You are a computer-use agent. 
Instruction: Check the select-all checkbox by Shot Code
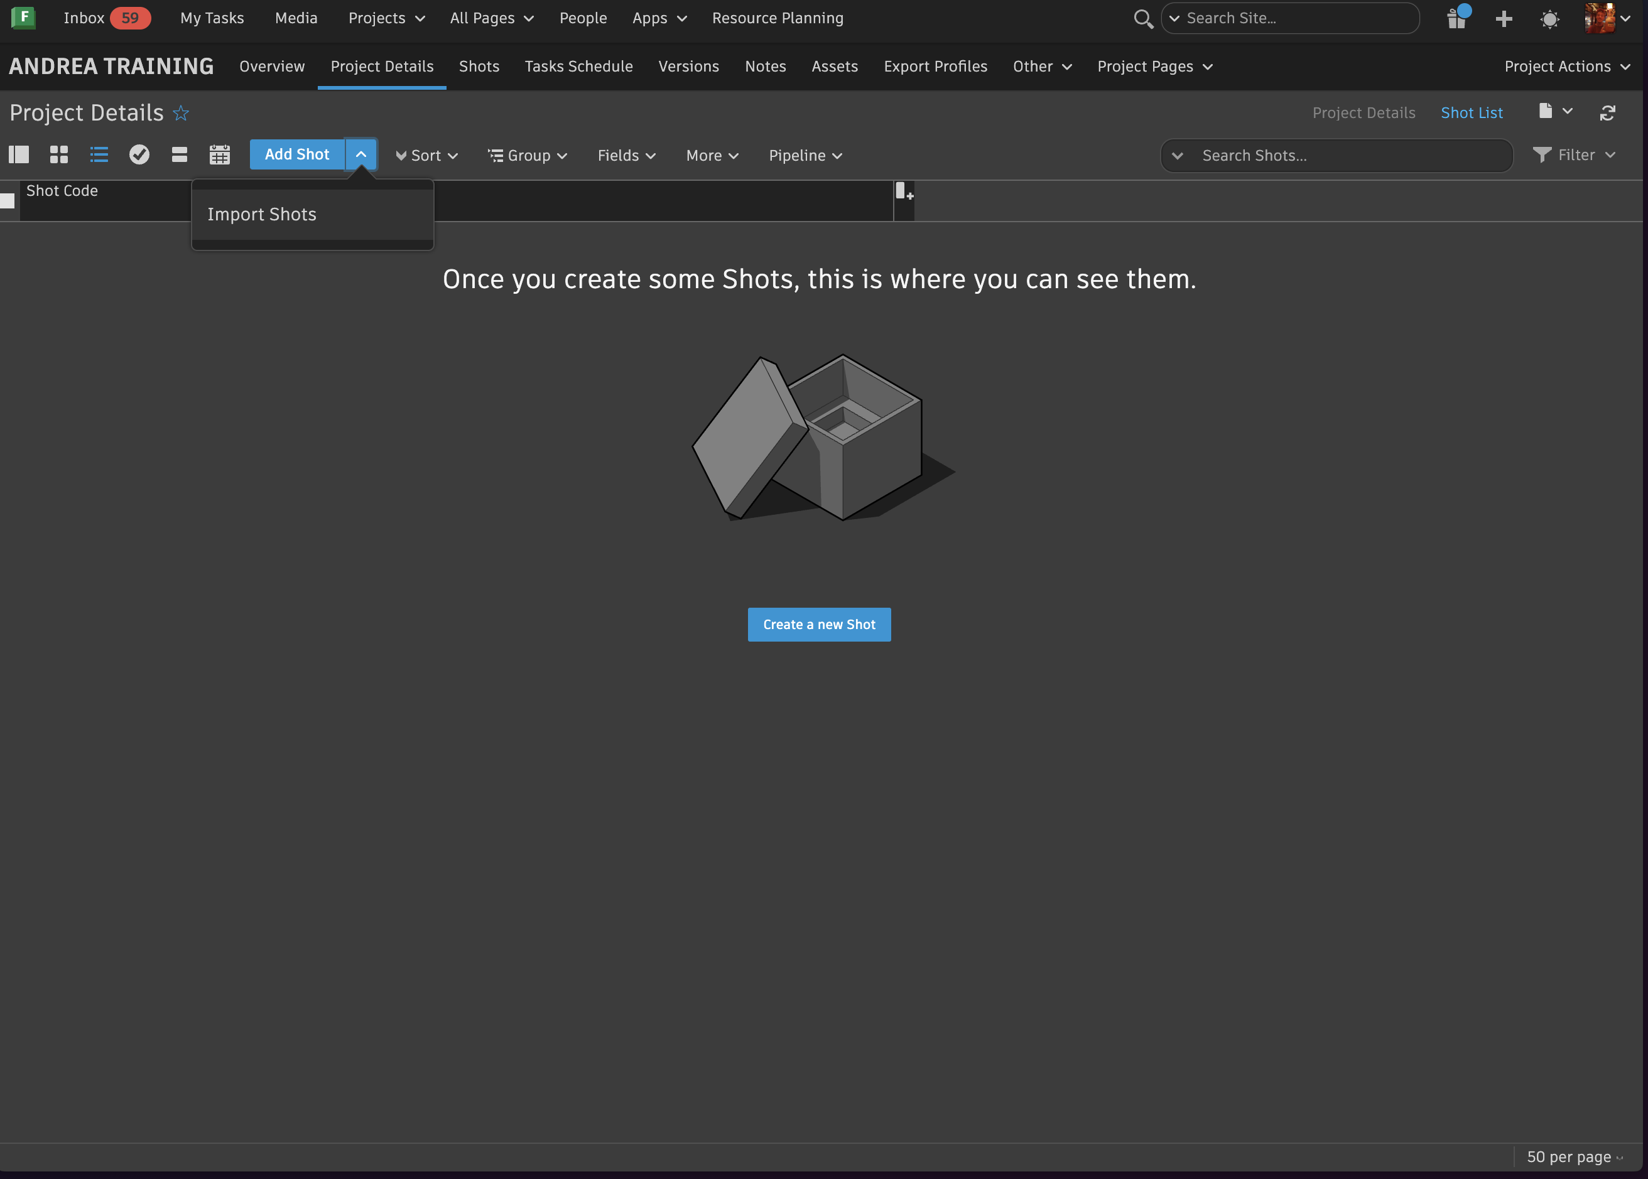pyautogui.click(x=8, y=201)
